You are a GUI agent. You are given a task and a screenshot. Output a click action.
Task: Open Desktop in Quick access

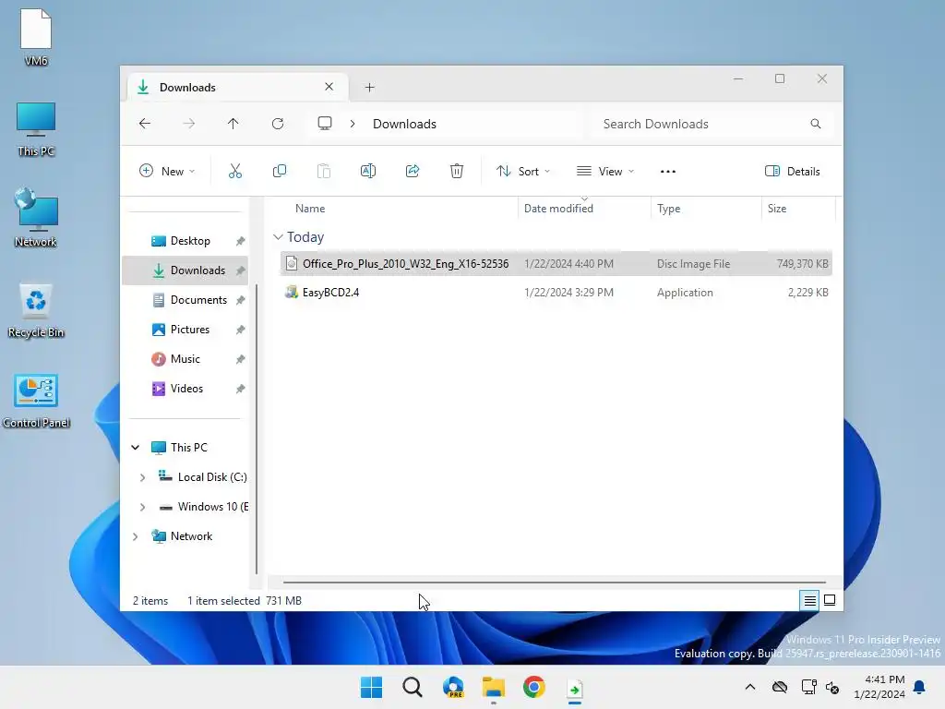(x=190, y=241)
